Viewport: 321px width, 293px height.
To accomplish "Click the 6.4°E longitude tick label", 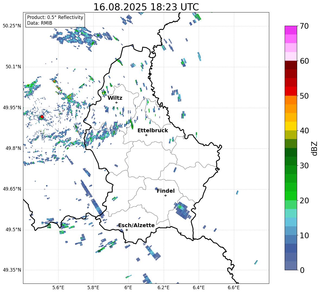I will [x=198, y=288].
